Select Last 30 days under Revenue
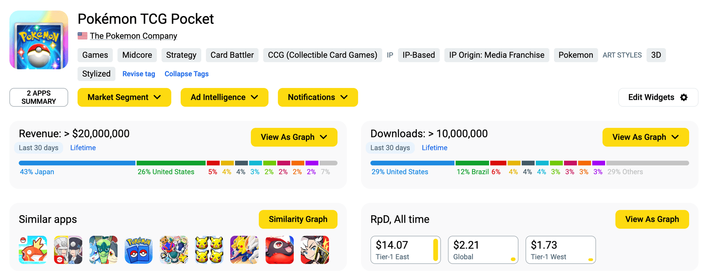This screenshot has width=705, height=278. point(39,148)
